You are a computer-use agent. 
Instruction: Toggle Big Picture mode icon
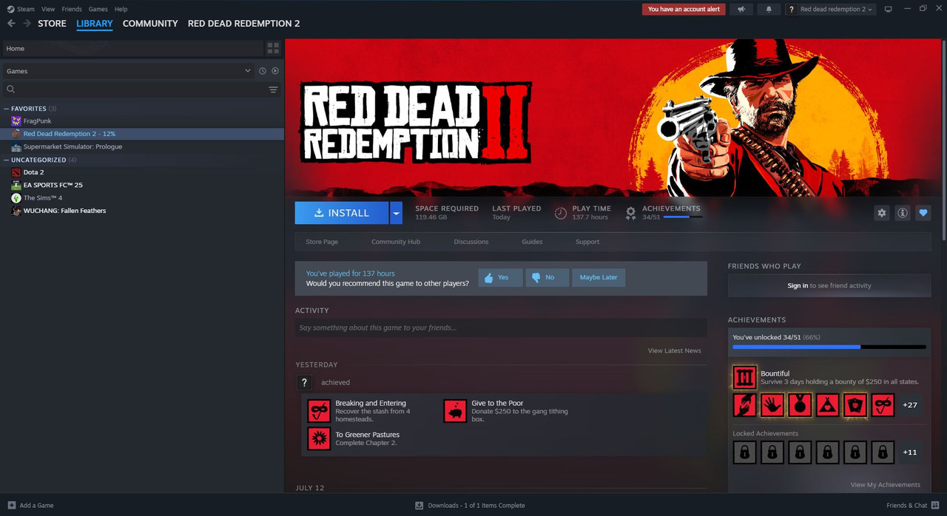(x=889, y=10)
